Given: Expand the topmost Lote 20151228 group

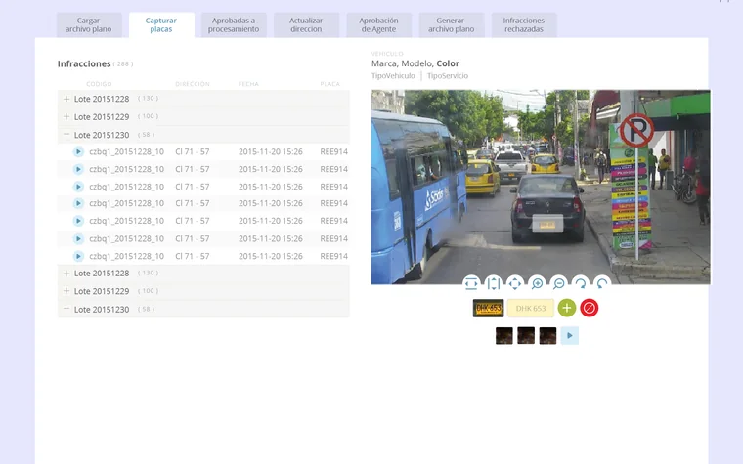Looking at the screenshot, I should point(66,99).
